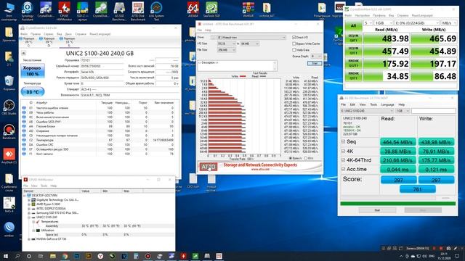The height and width of the screenshot is (261, 465).
Task: Click the 33 °C temperature badge in CrystalDiskInfo
Action: [x=33, y=92]
